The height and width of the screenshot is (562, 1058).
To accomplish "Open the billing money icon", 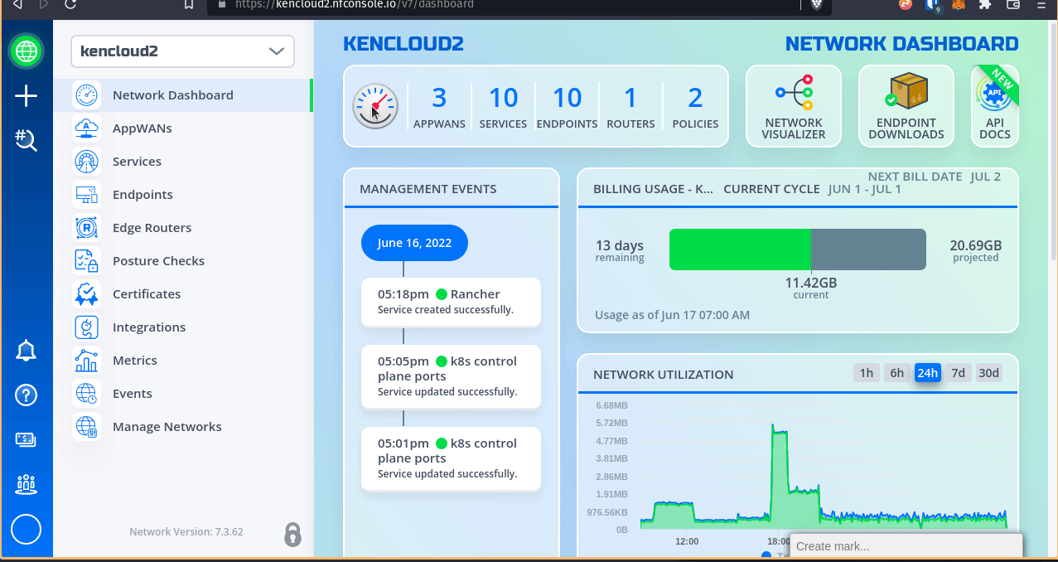I will click(x=27, y=439).
